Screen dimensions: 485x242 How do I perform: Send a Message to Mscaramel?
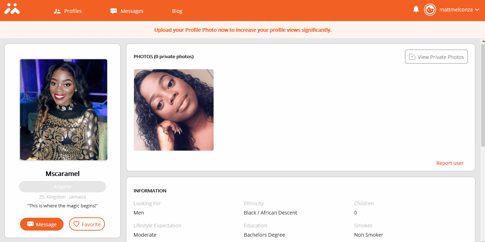click(x=42, y=224)
